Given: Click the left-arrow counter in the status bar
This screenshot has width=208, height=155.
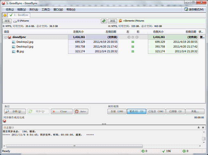Looking at the screenshot, I should (144, 151).
